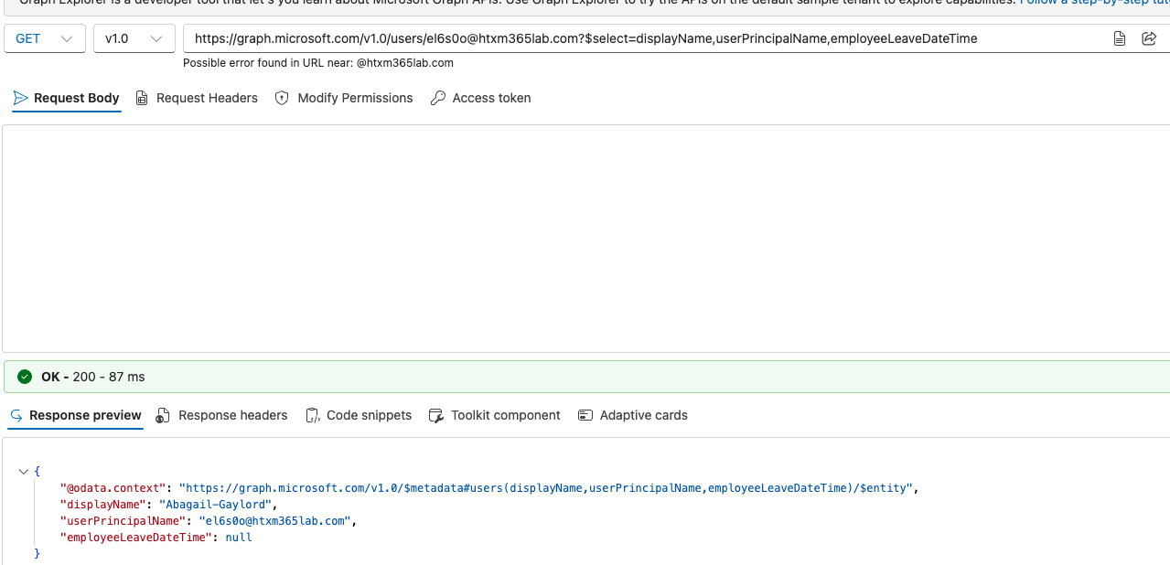Open the Request Headers tab
The height and width of the screenshot is (565, 1170).
point(197,98)
